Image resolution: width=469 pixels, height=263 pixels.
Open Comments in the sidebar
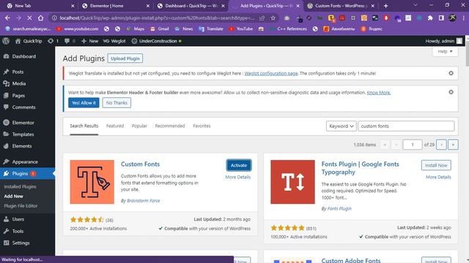(x=23, y=107)
